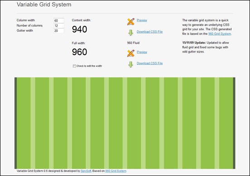Image resolution: width=250 pixels, height=176 pixels.
Task: Click the 'Number of columns' label
Action: 29,25
